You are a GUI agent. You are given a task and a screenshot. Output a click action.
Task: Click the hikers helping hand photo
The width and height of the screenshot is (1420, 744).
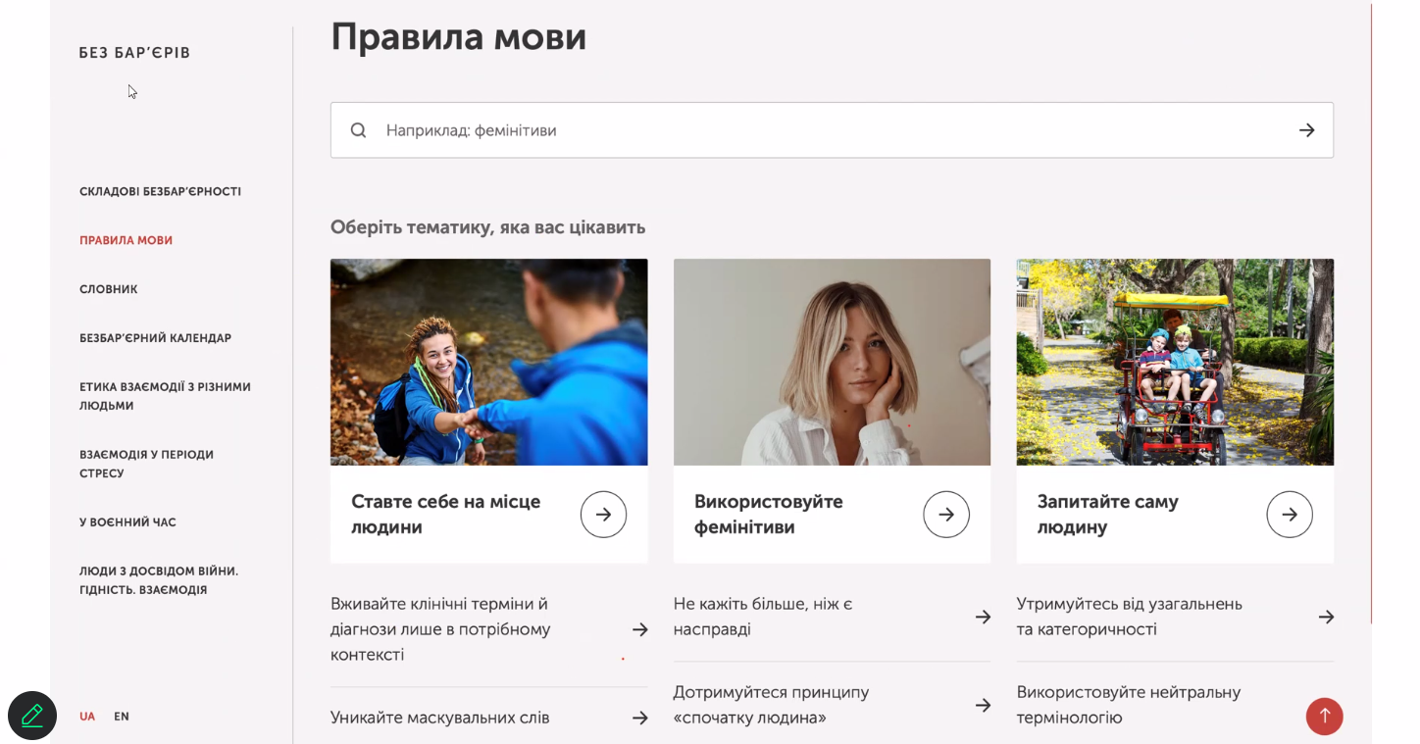(x=488, y=362)
